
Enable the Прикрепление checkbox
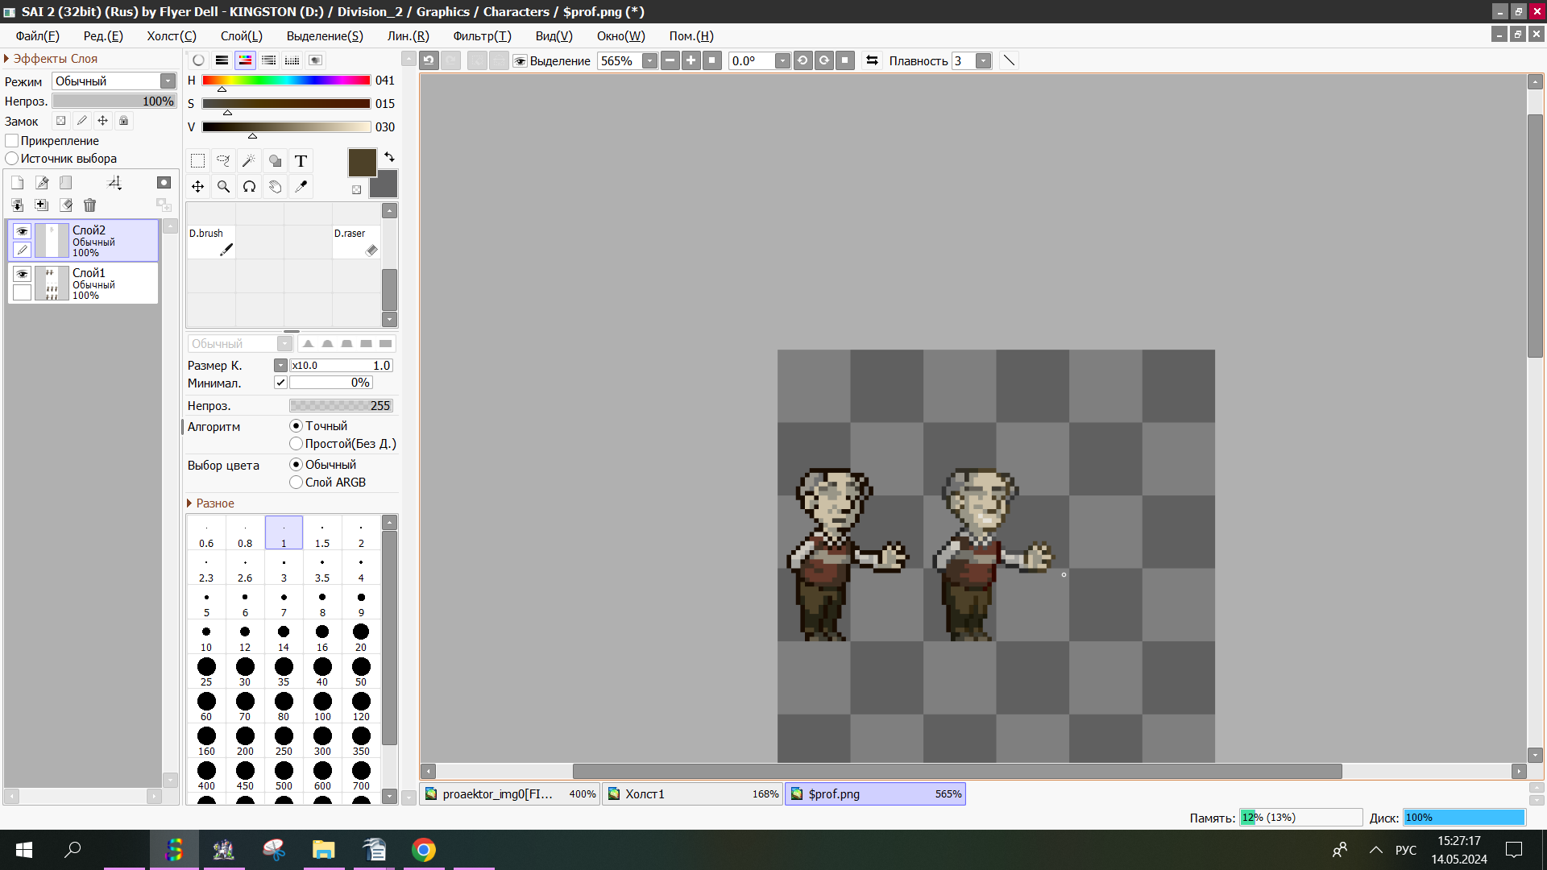12,141
